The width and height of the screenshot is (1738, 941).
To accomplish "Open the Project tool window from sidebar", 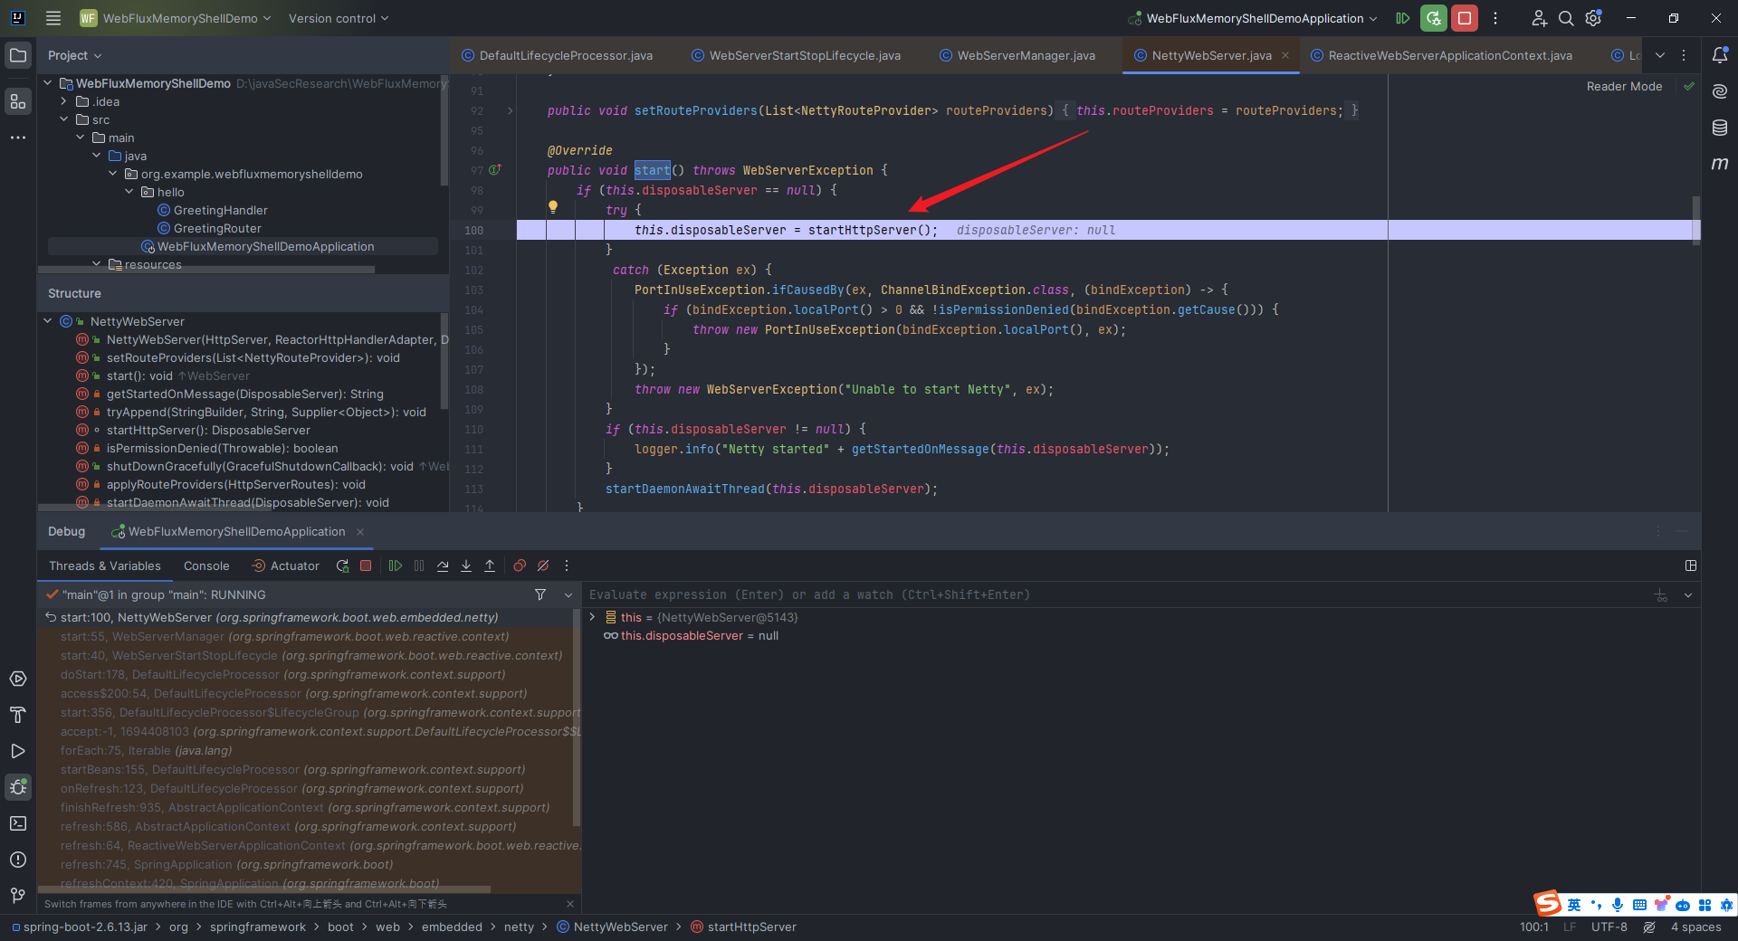I will coord(18,56).
